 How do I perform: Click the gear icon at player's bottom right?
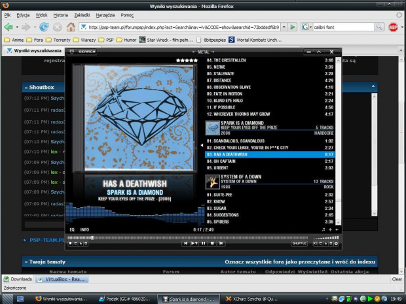(x=336, y=243)
